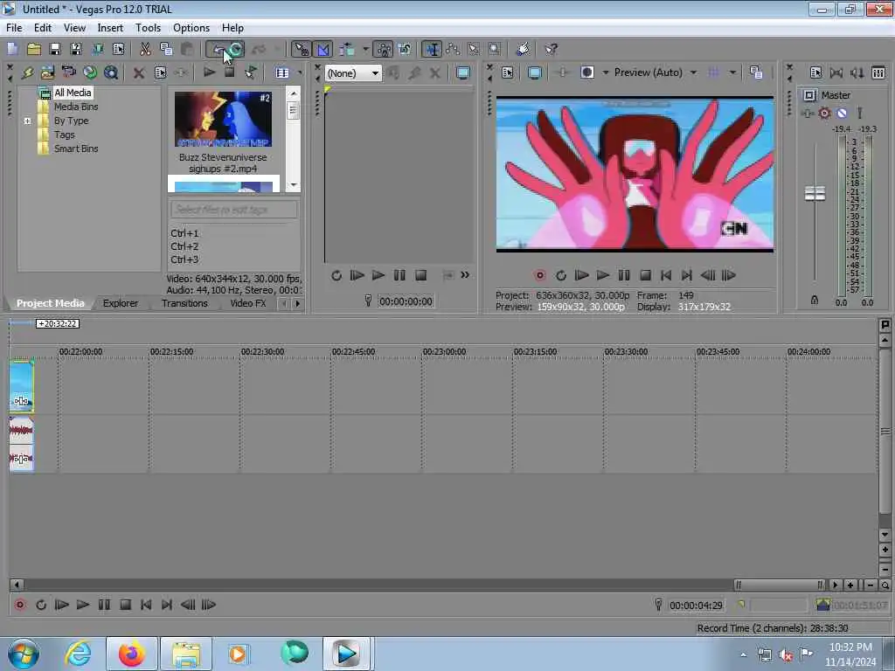Click the Undo arrow button
The image size is (895, 671).
tap(217, 49)
